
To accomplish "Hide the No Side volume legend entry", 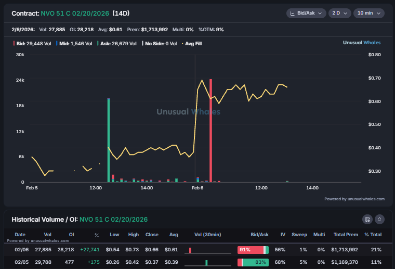I will (160, 43).
